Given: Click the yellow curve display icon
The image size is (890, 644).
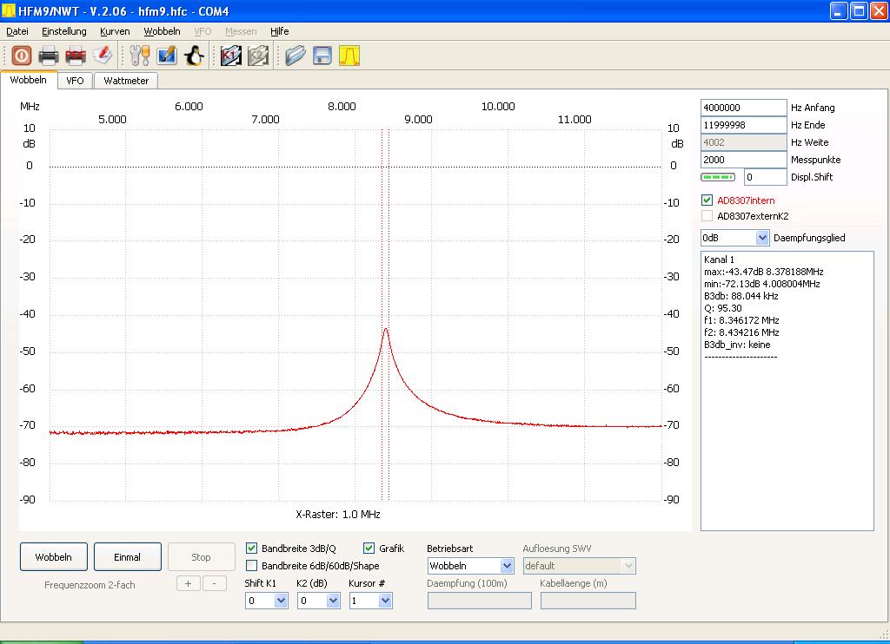Looking at the screenshot, I should pos(349,56).
